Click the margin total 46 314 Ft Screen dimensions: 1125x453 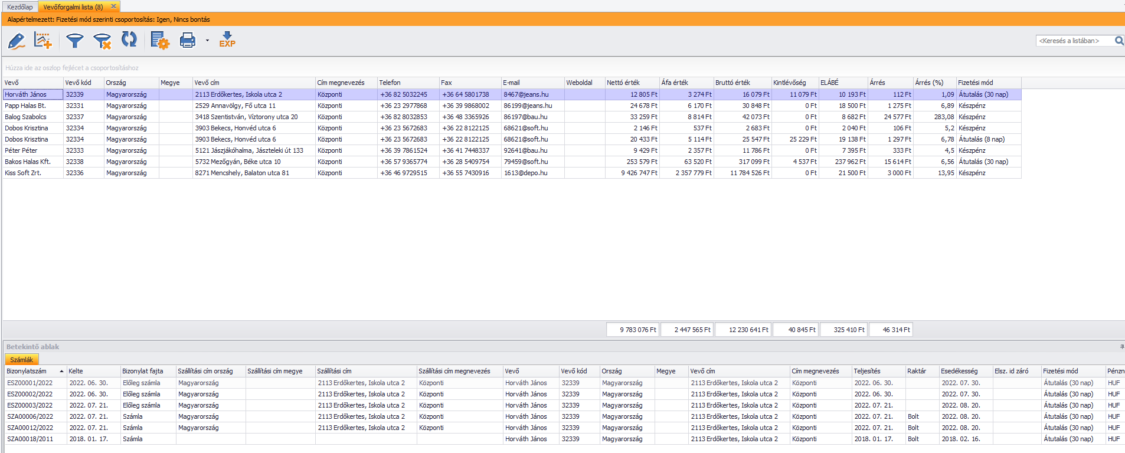point(891,330)
